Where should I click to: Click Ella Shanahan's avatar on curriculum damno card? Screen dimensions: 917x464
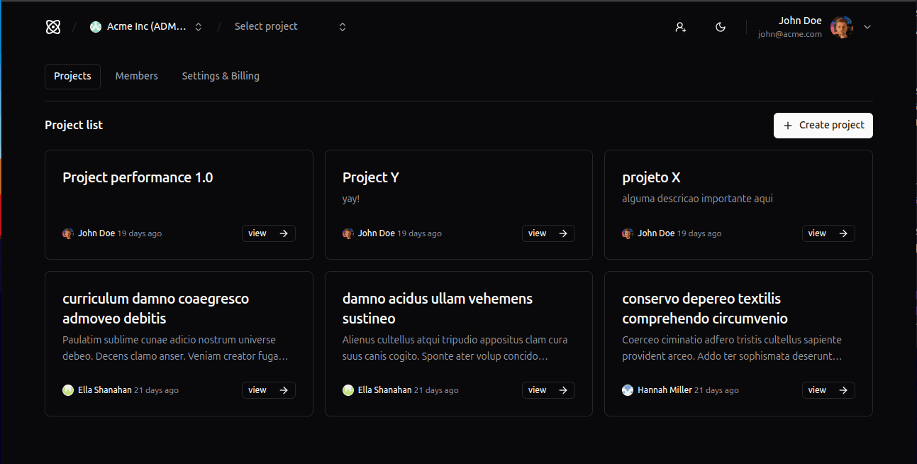pos(68,390)
